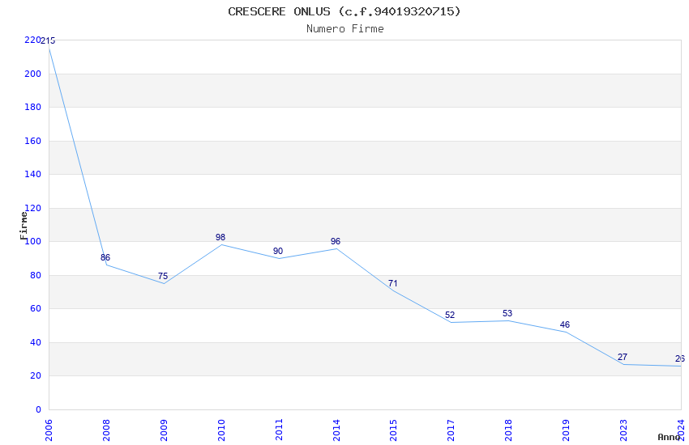This screenshot has width=689, height=445.
Task: Click y-axis tick label 20
Action: [x=36, y=375]
